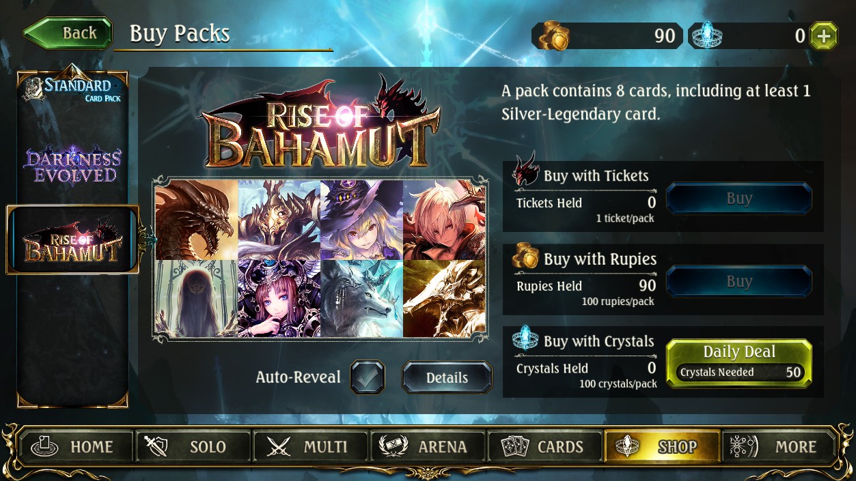Toggle the Auto-Reveal checkbox
The height and width of the screenshot is (481, 856).
pyautogui.click(x=368, y=377)
